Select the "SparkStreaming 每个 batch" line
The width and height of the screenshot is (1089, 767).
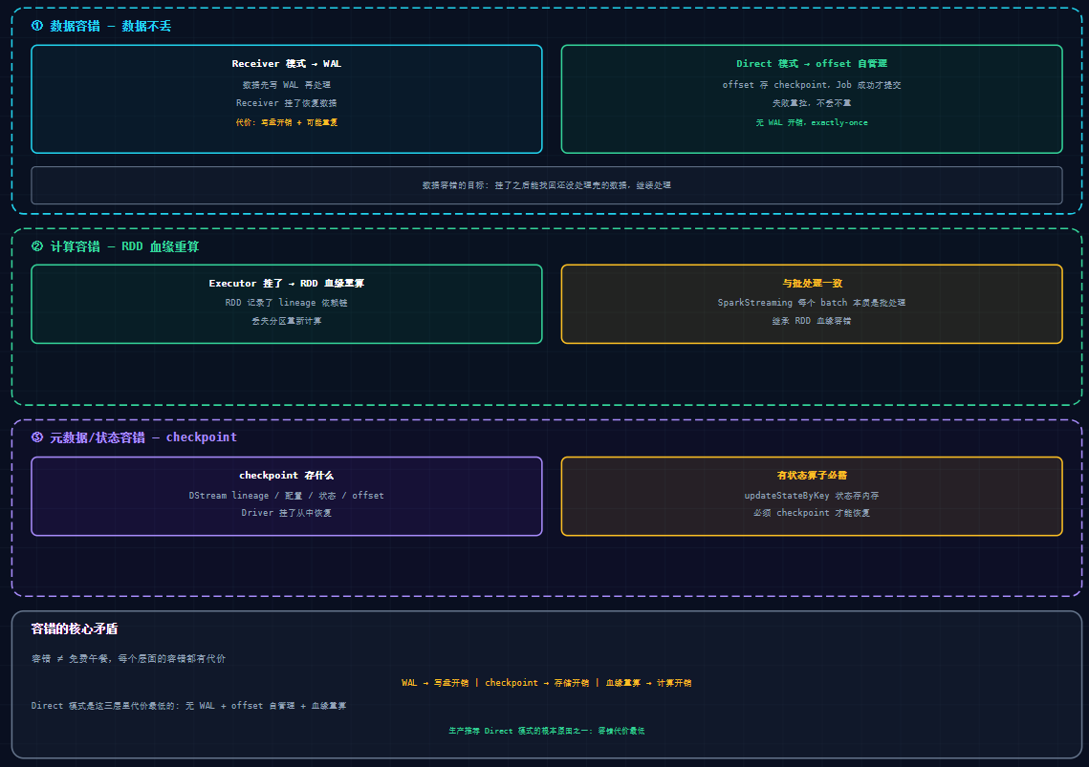(811, 303)
